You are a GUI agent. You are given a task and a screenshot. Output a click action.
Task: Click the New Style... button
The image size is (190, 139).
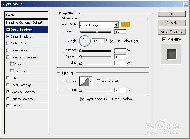coord(172,32)
